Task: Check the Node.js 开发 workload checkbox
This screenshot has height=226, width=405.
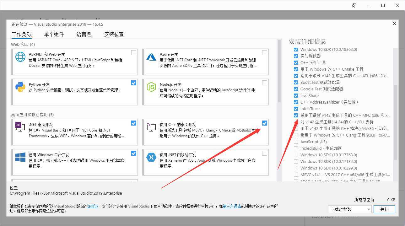Action: click(x=265, y=83)
